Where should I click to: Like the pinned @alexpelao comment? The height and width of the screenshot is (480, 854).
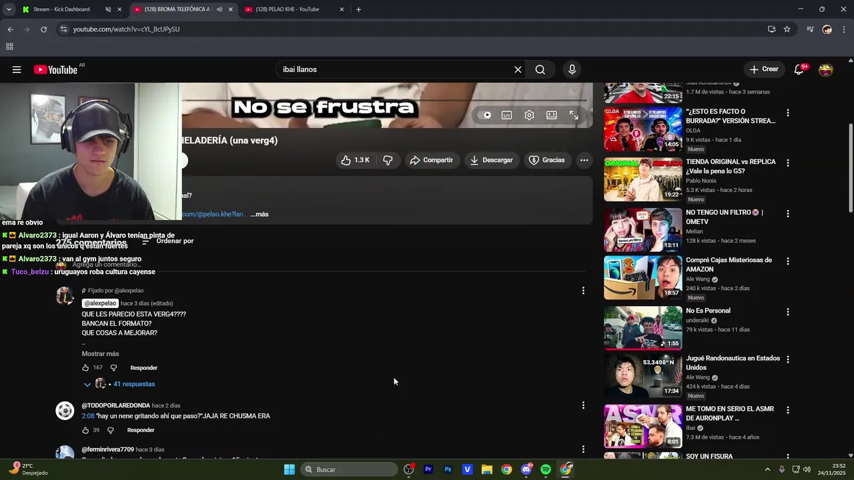tap(85, 368)
